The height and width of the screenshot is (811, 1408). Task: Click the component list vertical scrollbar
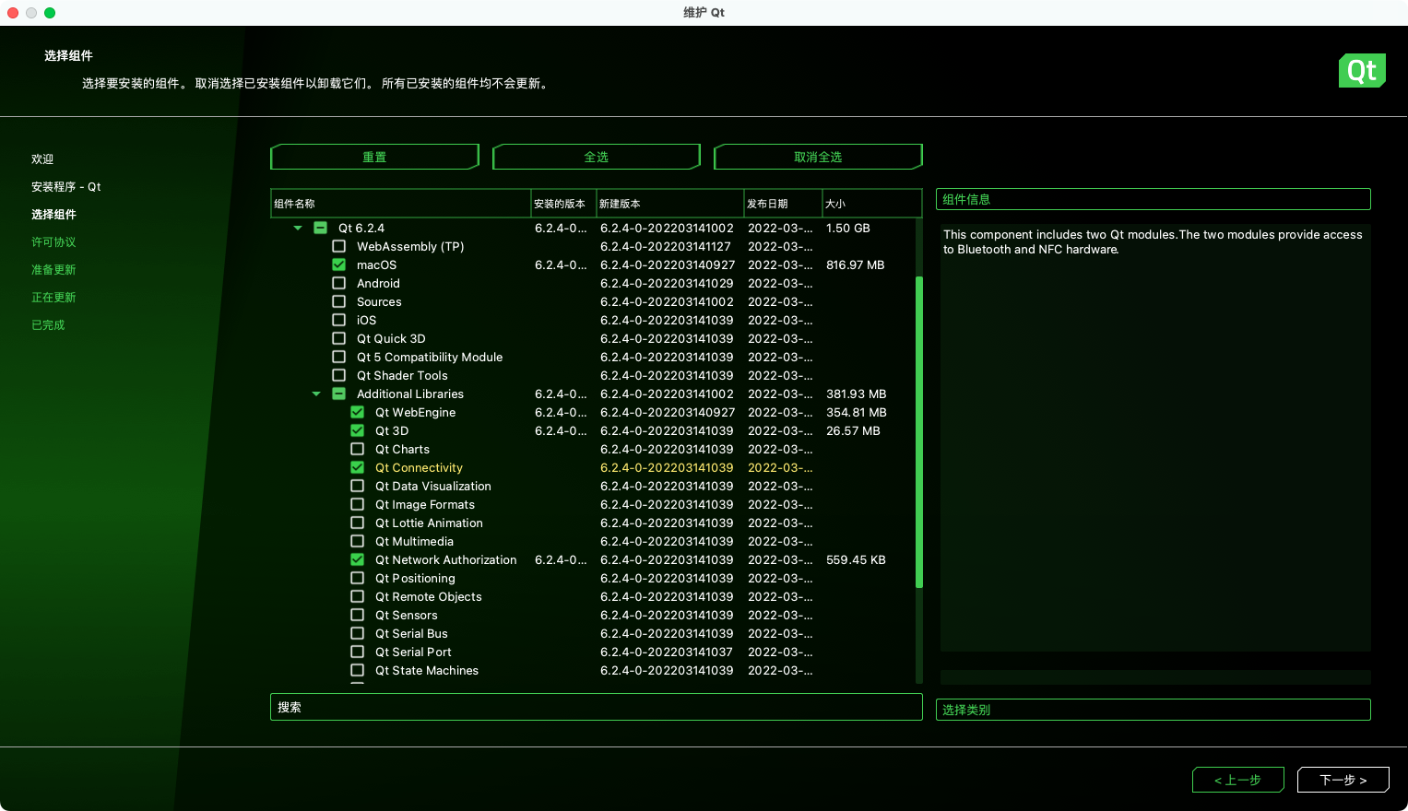click(x=918, y=431)
